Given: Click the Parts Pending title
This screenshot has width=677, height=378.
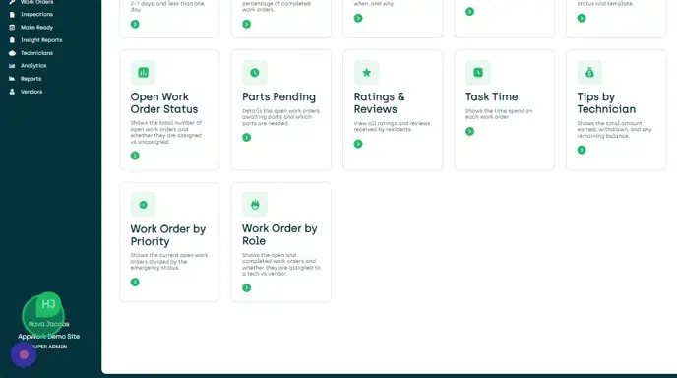Looking at the screenshot, I should point(278,96).
